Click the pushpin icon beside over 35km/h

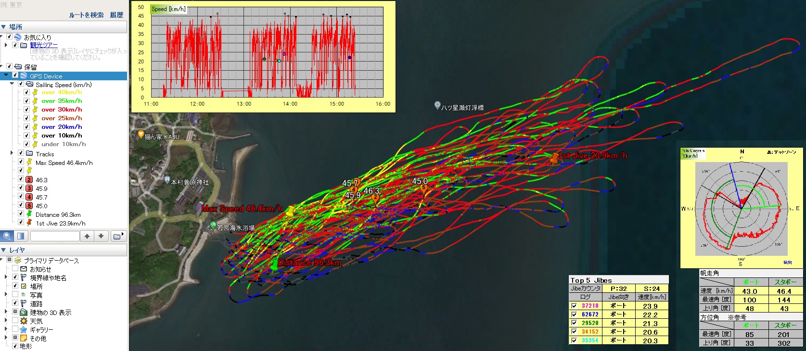tap(35, 101)
